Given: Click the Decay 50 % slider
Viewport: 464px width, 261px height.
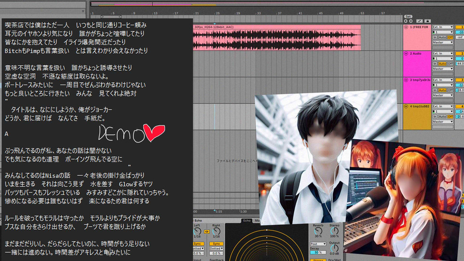Looking at the screenshot, I should 318,252.
